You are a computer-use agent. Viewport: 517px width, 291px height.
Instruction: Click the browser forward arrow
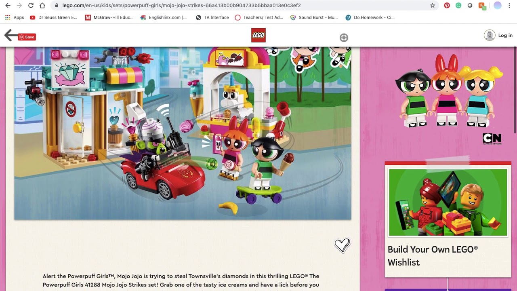(19, 6)
